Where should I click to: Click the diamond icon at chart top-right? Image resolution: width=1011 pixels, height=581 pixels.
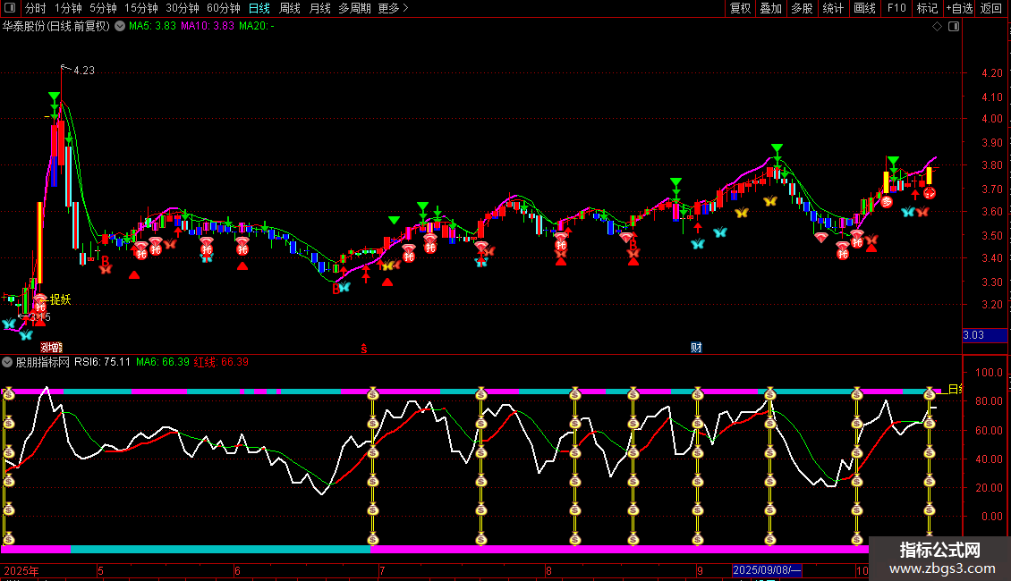(937, 27)
